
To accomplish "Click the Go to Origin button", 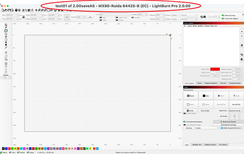I will click(x=205, y=111).
